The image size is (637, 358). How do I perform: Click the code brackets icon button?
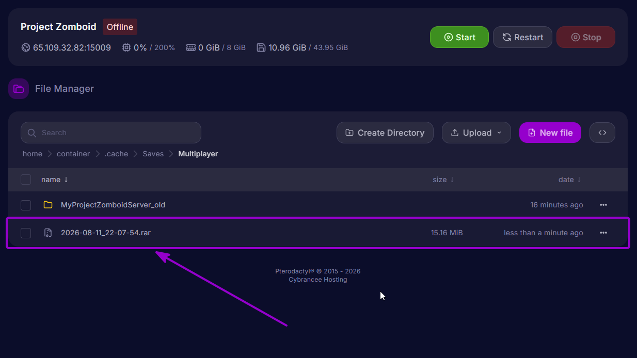[x=602, y=133]
